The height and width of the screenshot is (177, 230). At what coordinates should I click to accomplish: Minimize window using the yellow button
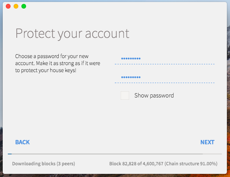click(x=16, y=6)
